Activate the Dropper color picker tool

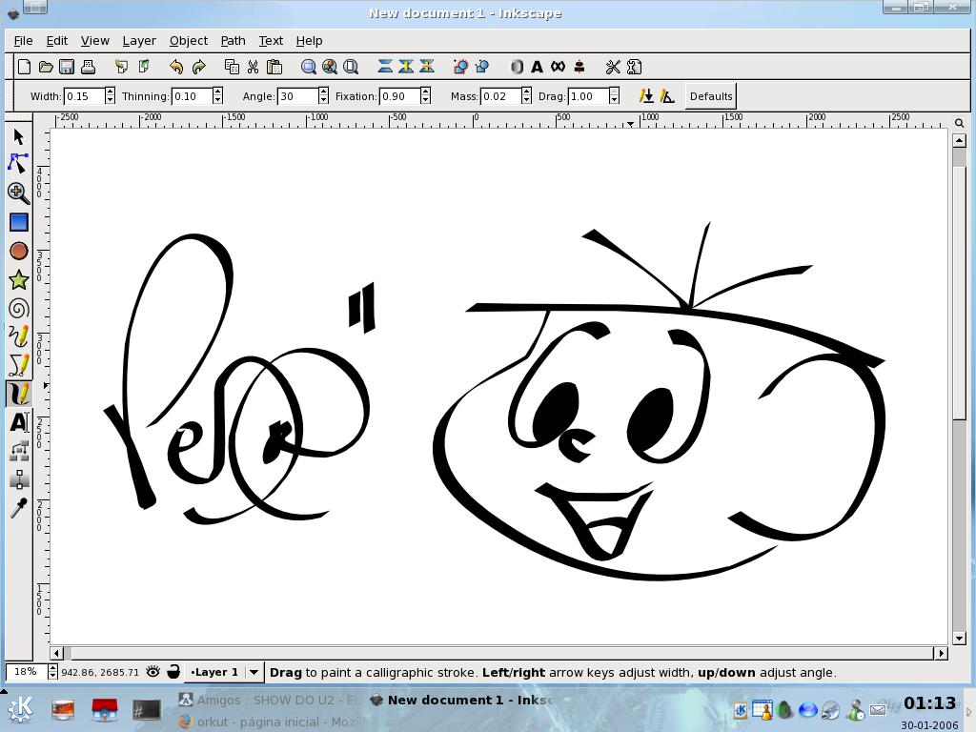tap(19, 508)
